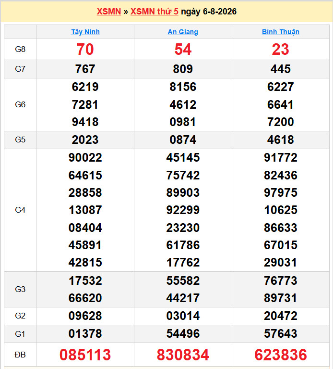Select the date text ngày 6-8-2026
333x369 pixels.
[x=209, y=12]
